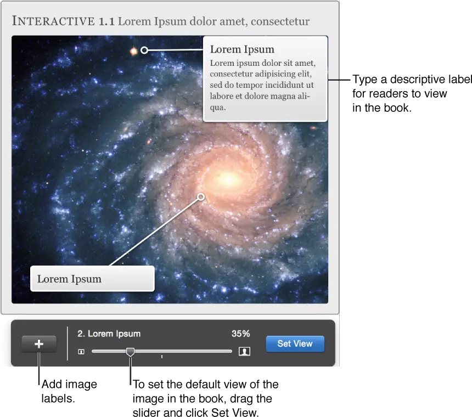Select the zoom-in figure icon right of the slider
This screenshot has width=472, height=417.
[x=245, y=352]
